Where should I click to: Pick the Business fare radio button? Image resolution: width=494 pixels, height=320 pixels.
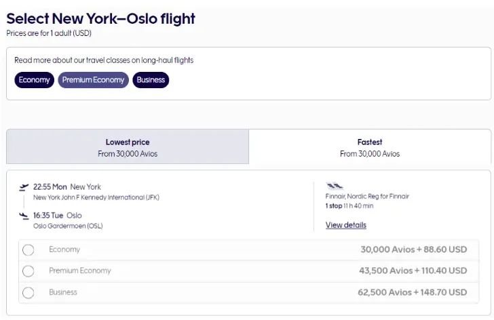click(28, 293)
